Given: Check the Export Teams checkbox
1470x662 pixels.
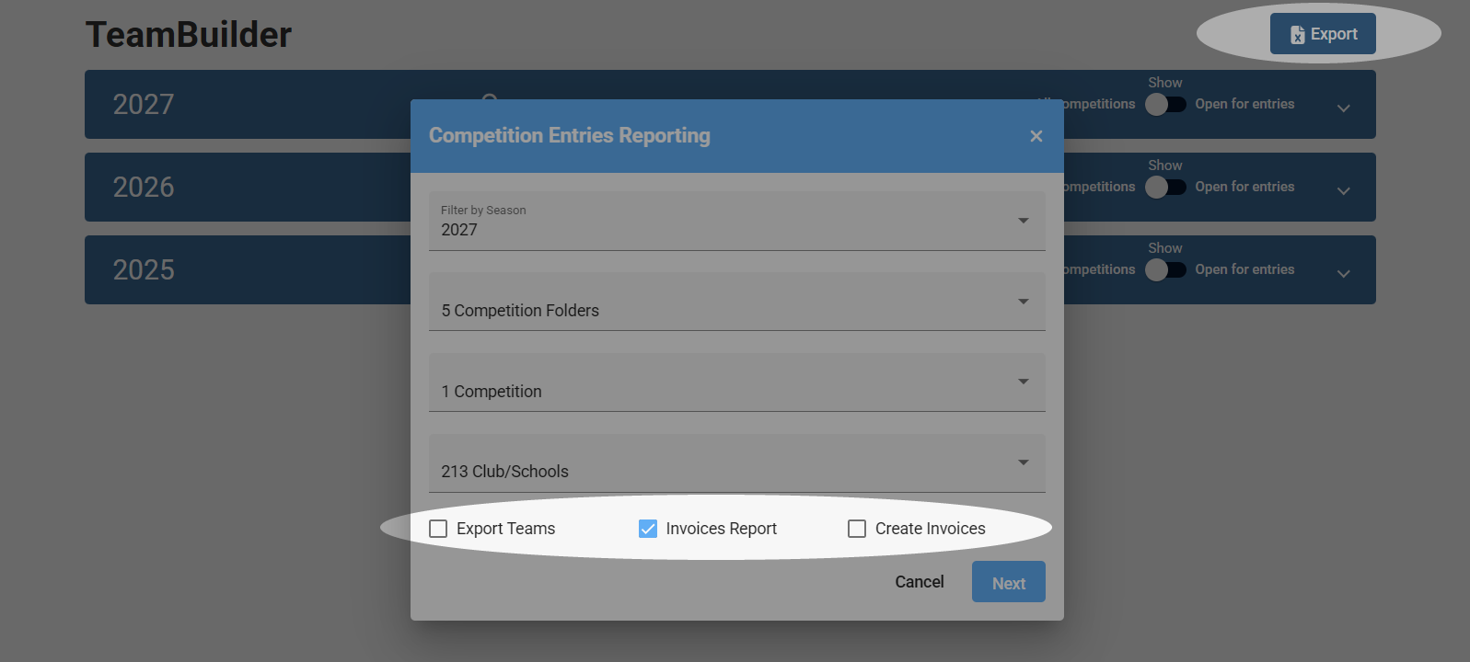Looking at the screenshot, I should 438,529.
